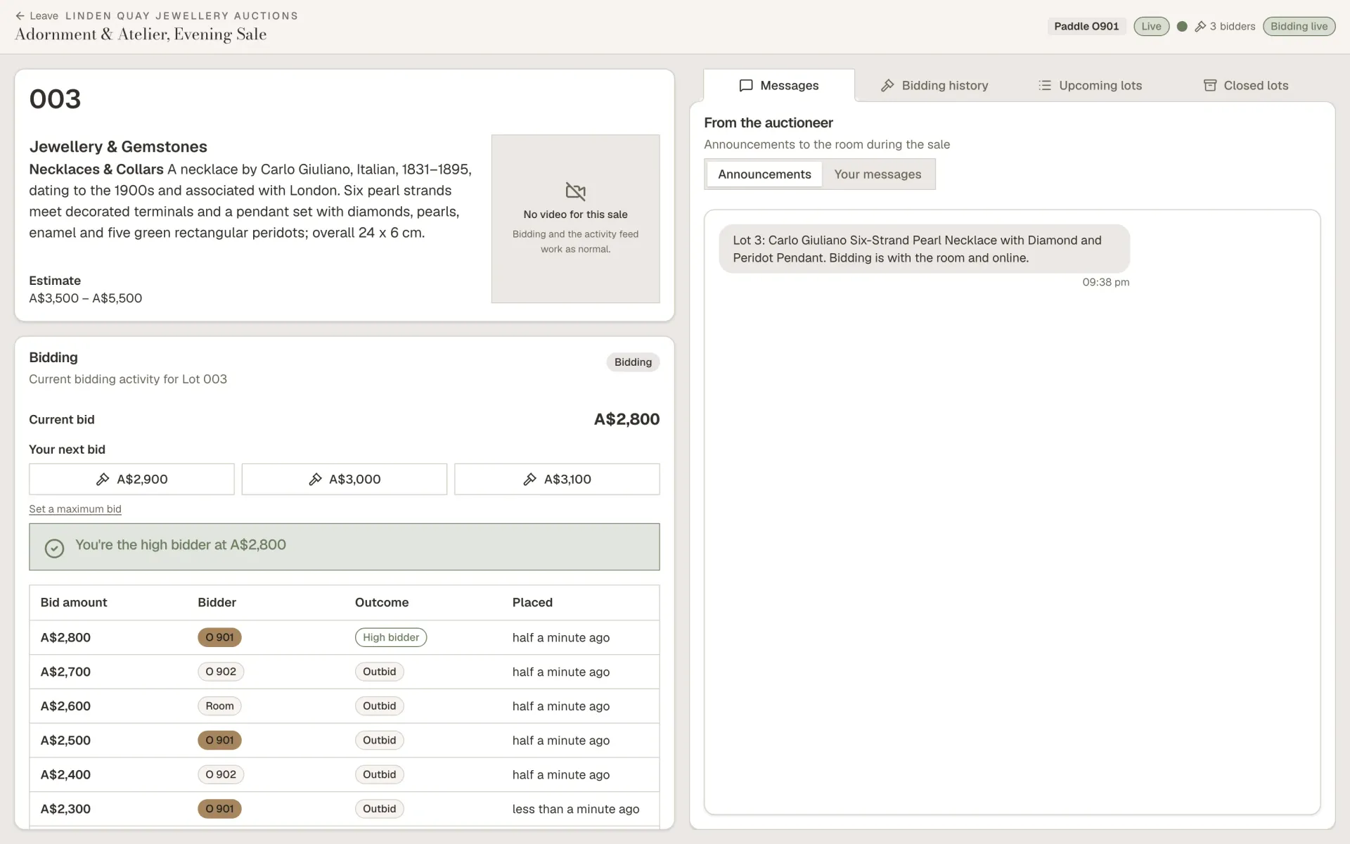1350x844 pixels.
Task: Open the Messages tab
Action: tap(779, 85)
